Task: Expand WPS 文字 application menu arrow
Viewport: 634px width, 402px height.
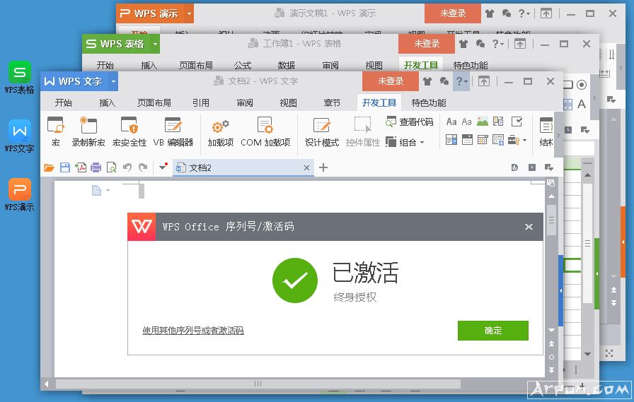Action: tap(113, 81)
